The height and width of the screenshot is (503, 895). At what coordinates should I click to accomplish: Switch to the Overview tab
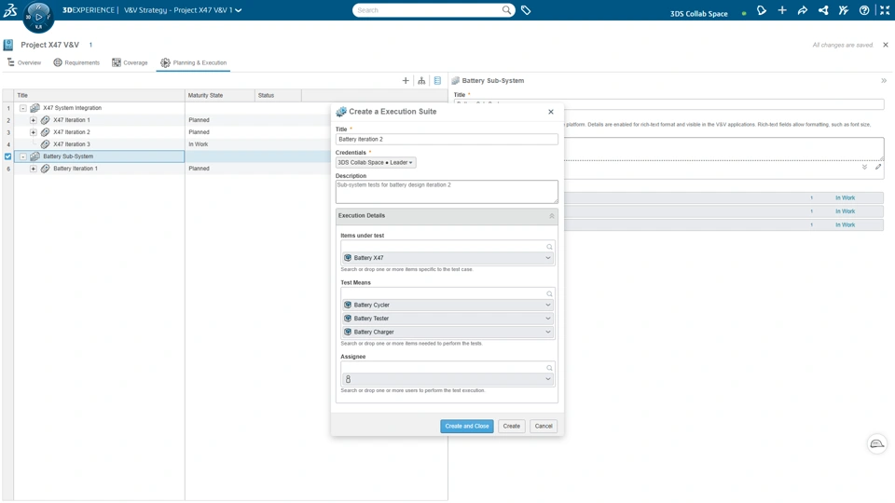coord(24,62)
